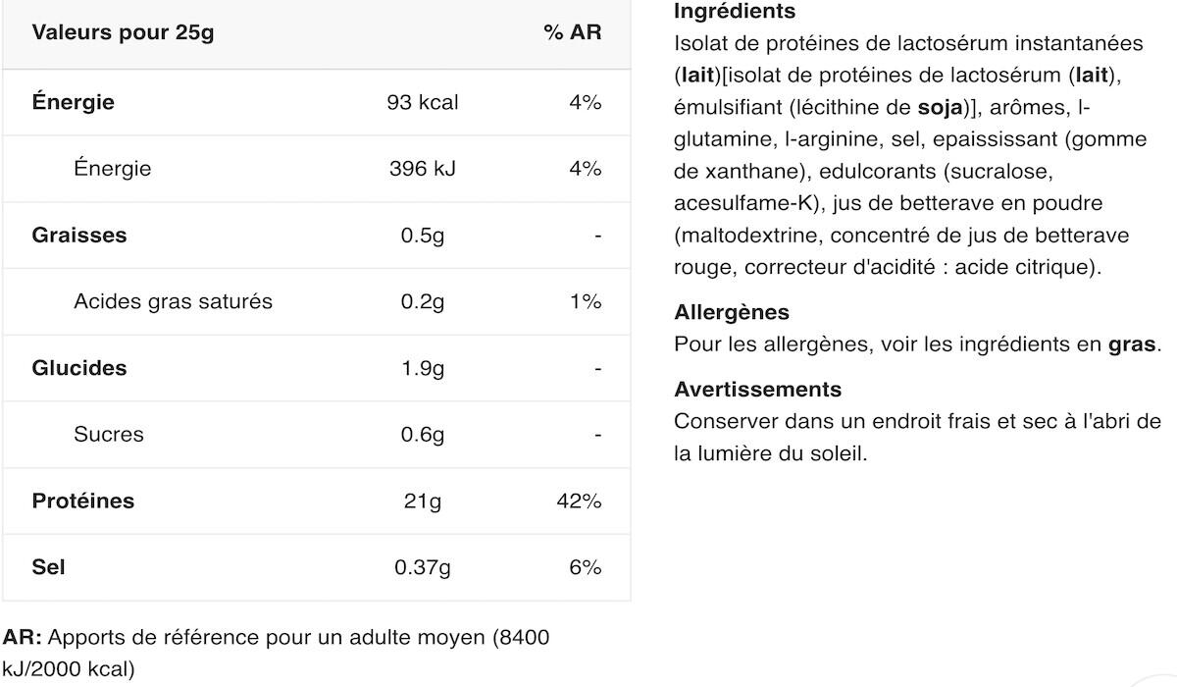
Task: Select the Sel row label
Action: coord(48,567)
